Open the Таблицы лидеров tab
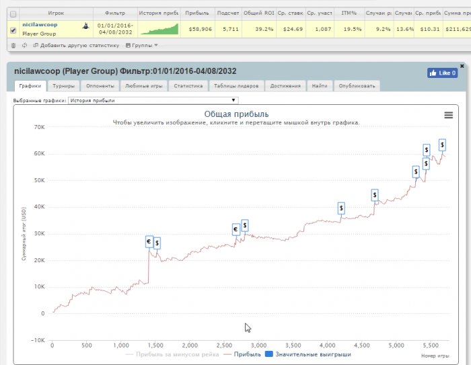Screen dimensions: 471x365 [236, 86]
